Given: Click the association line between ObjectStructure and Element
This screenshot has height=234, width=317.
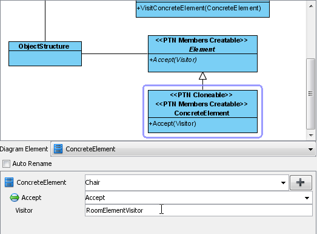Looking at the screenshot, I should pos(115,53).
